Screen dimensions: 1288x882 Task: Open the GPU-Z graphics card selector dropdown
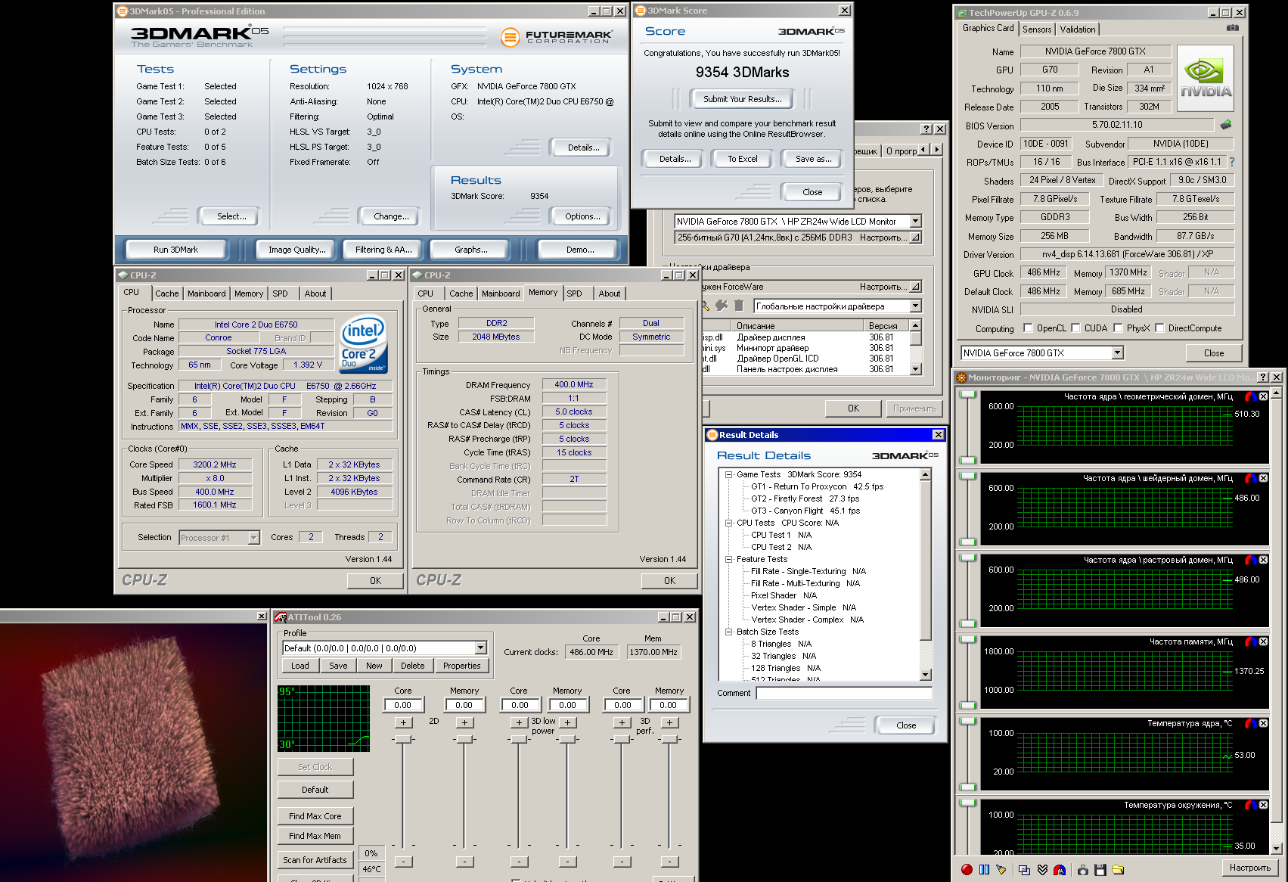click(x=1117, y=353)
